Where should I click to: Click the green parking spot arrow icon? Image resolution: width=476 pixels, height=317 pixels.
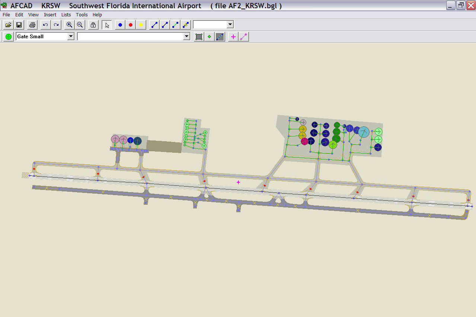[8, 36]
